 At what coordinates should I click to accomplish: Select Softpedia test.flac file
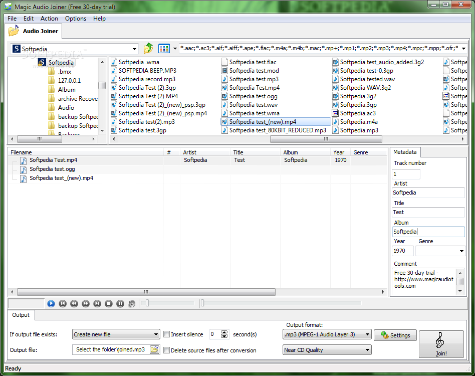250,62
